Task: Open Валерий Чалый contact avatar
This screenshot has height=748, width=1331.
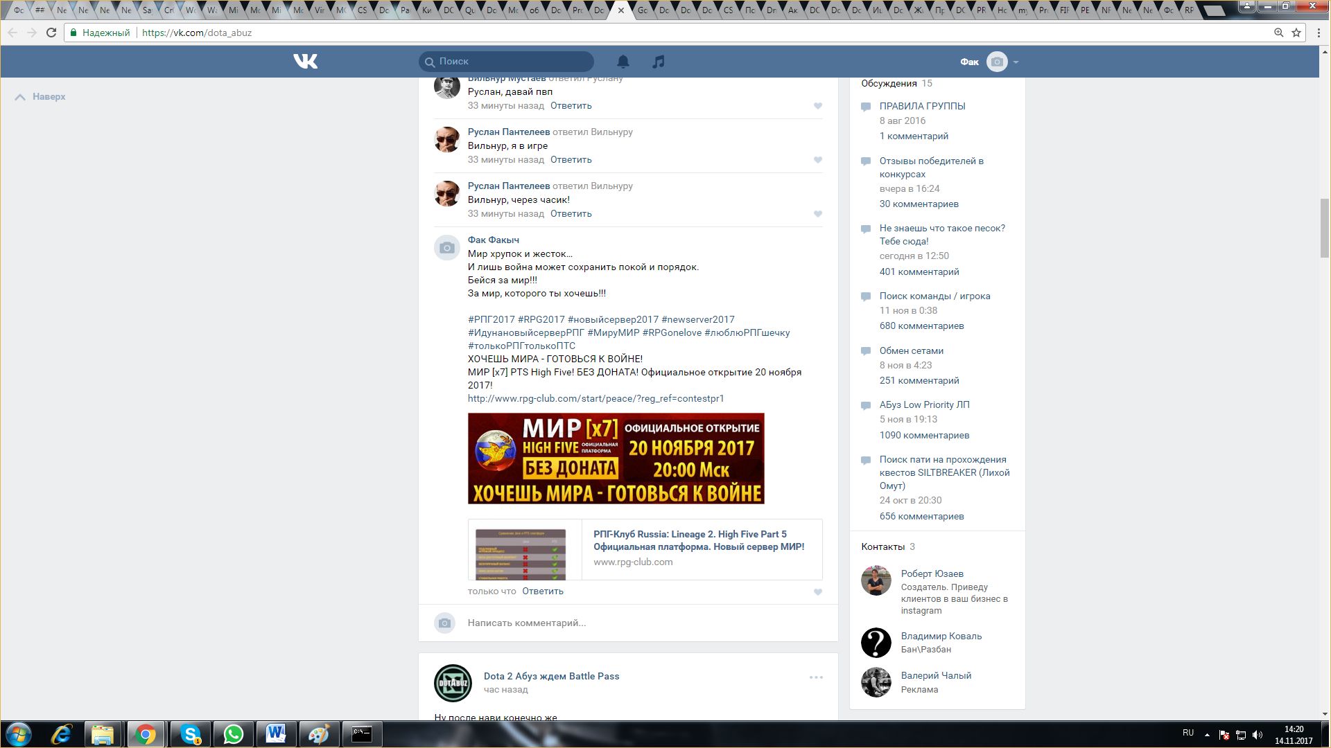Action: coord(876,682)
